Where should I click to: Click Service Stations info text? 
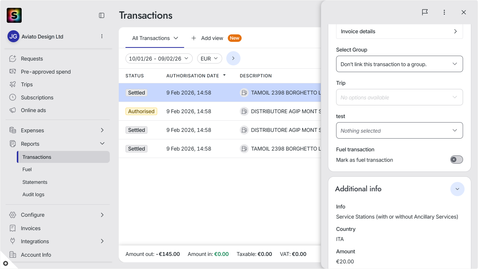[397, 217]
